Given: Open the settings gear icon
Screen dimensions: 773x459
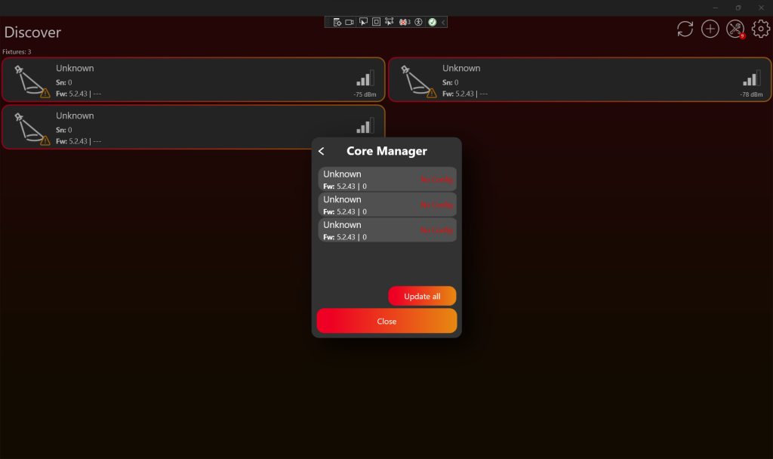Looking at the screenshot, I should pos(760,29).
